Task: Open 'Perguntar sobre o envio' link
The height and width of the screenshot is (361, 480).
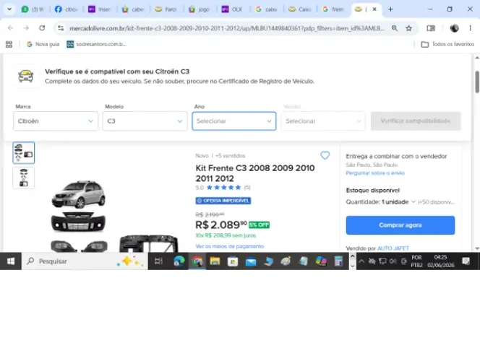Action: (x=375, y=173)
